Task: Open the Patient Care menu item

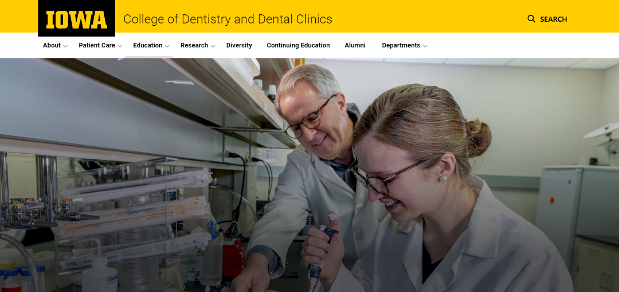Action: [97, 45]
